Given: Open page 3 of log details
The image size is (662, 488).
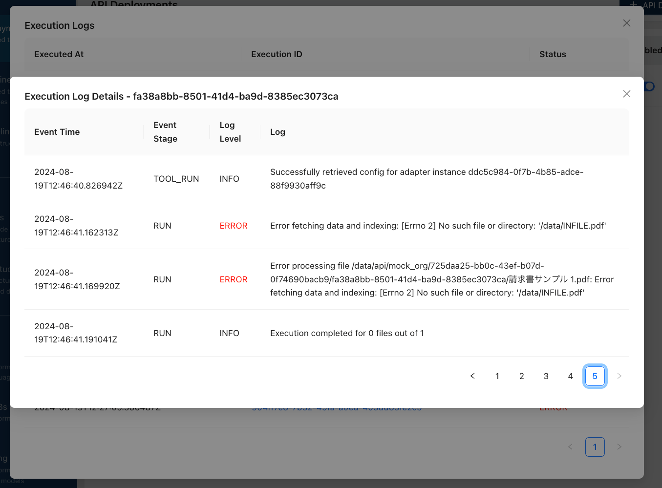Looking at the screenshot, I should [x=546, y=376].
